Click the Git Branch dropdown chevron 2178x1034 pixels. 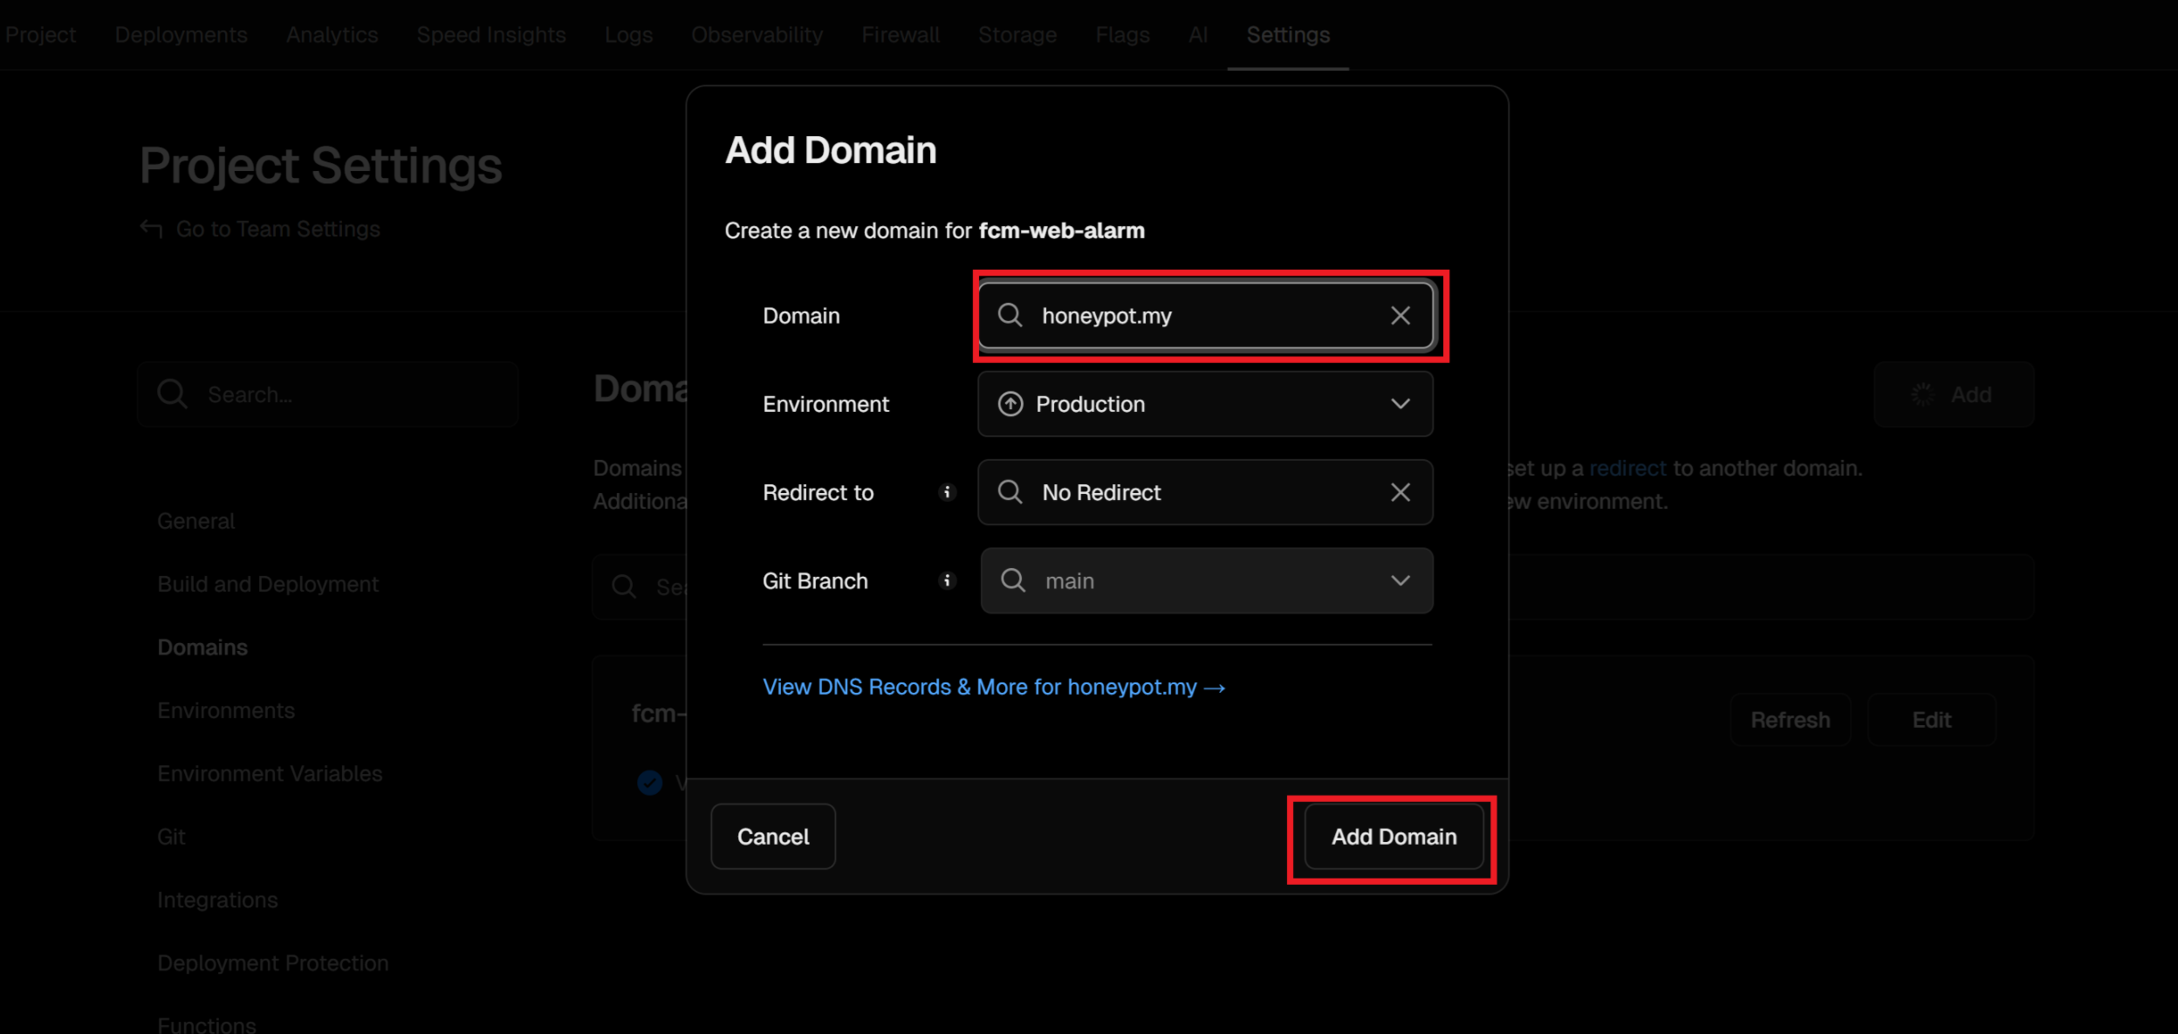coord(1400,580)
